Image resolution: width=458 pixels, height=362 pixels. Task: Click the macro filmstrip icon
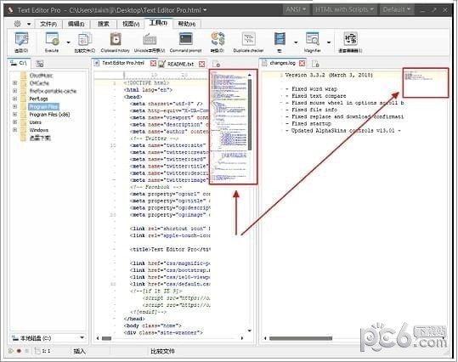[x=280, y=39]
